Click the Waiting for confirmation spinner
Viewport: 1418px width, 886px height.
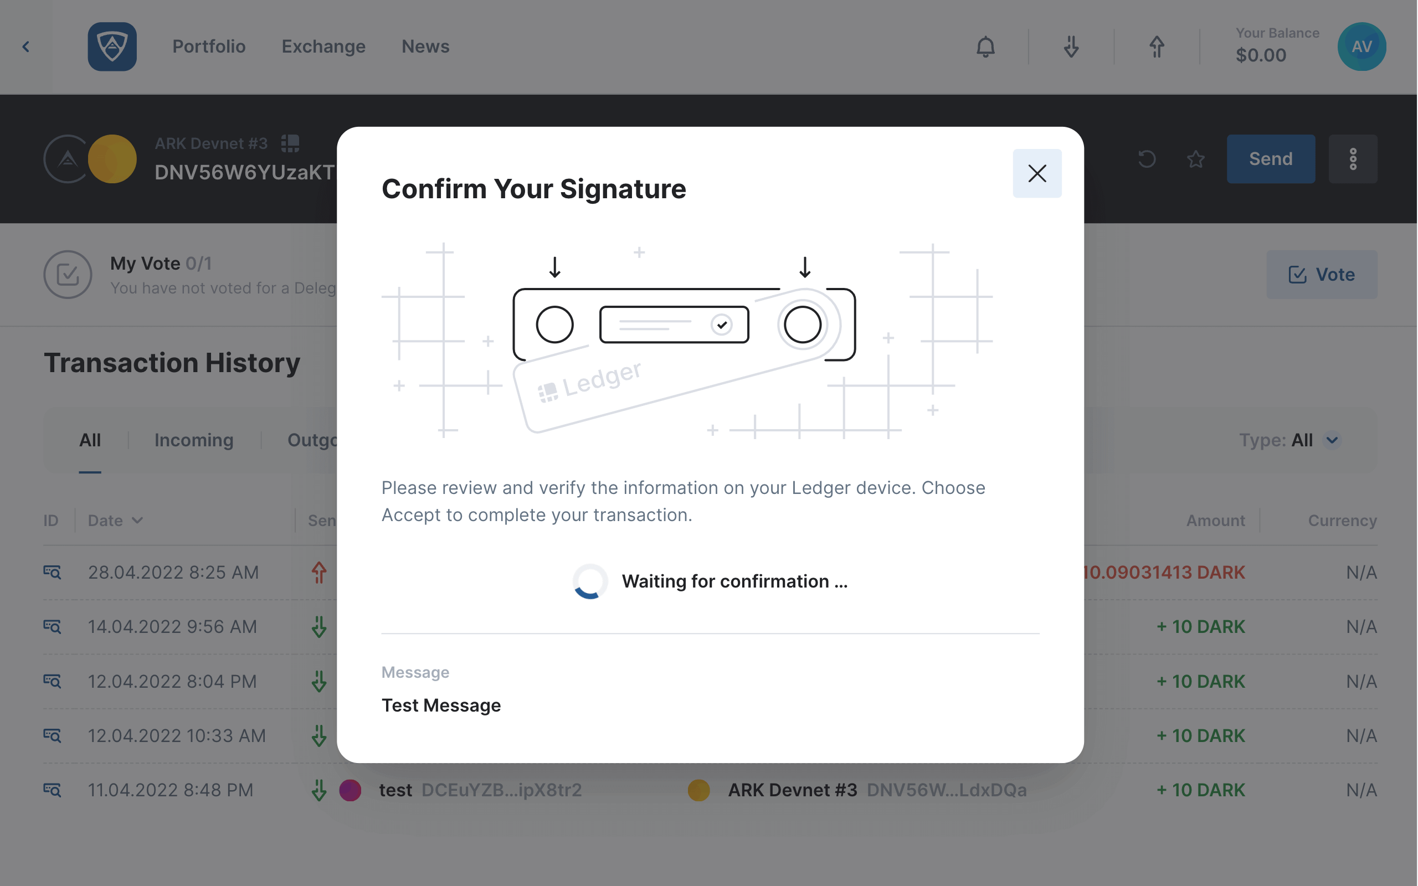589,581
